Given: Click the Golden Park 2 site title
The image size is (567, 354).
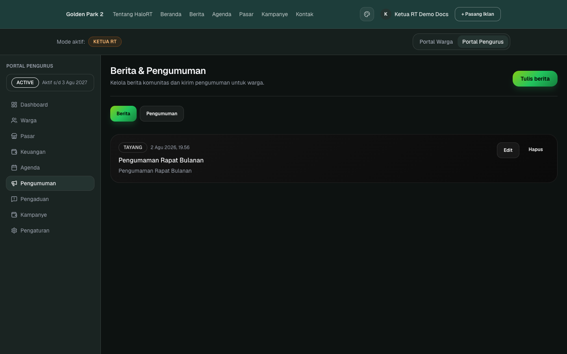Looking at the screenshot, I should pos(85,14).
